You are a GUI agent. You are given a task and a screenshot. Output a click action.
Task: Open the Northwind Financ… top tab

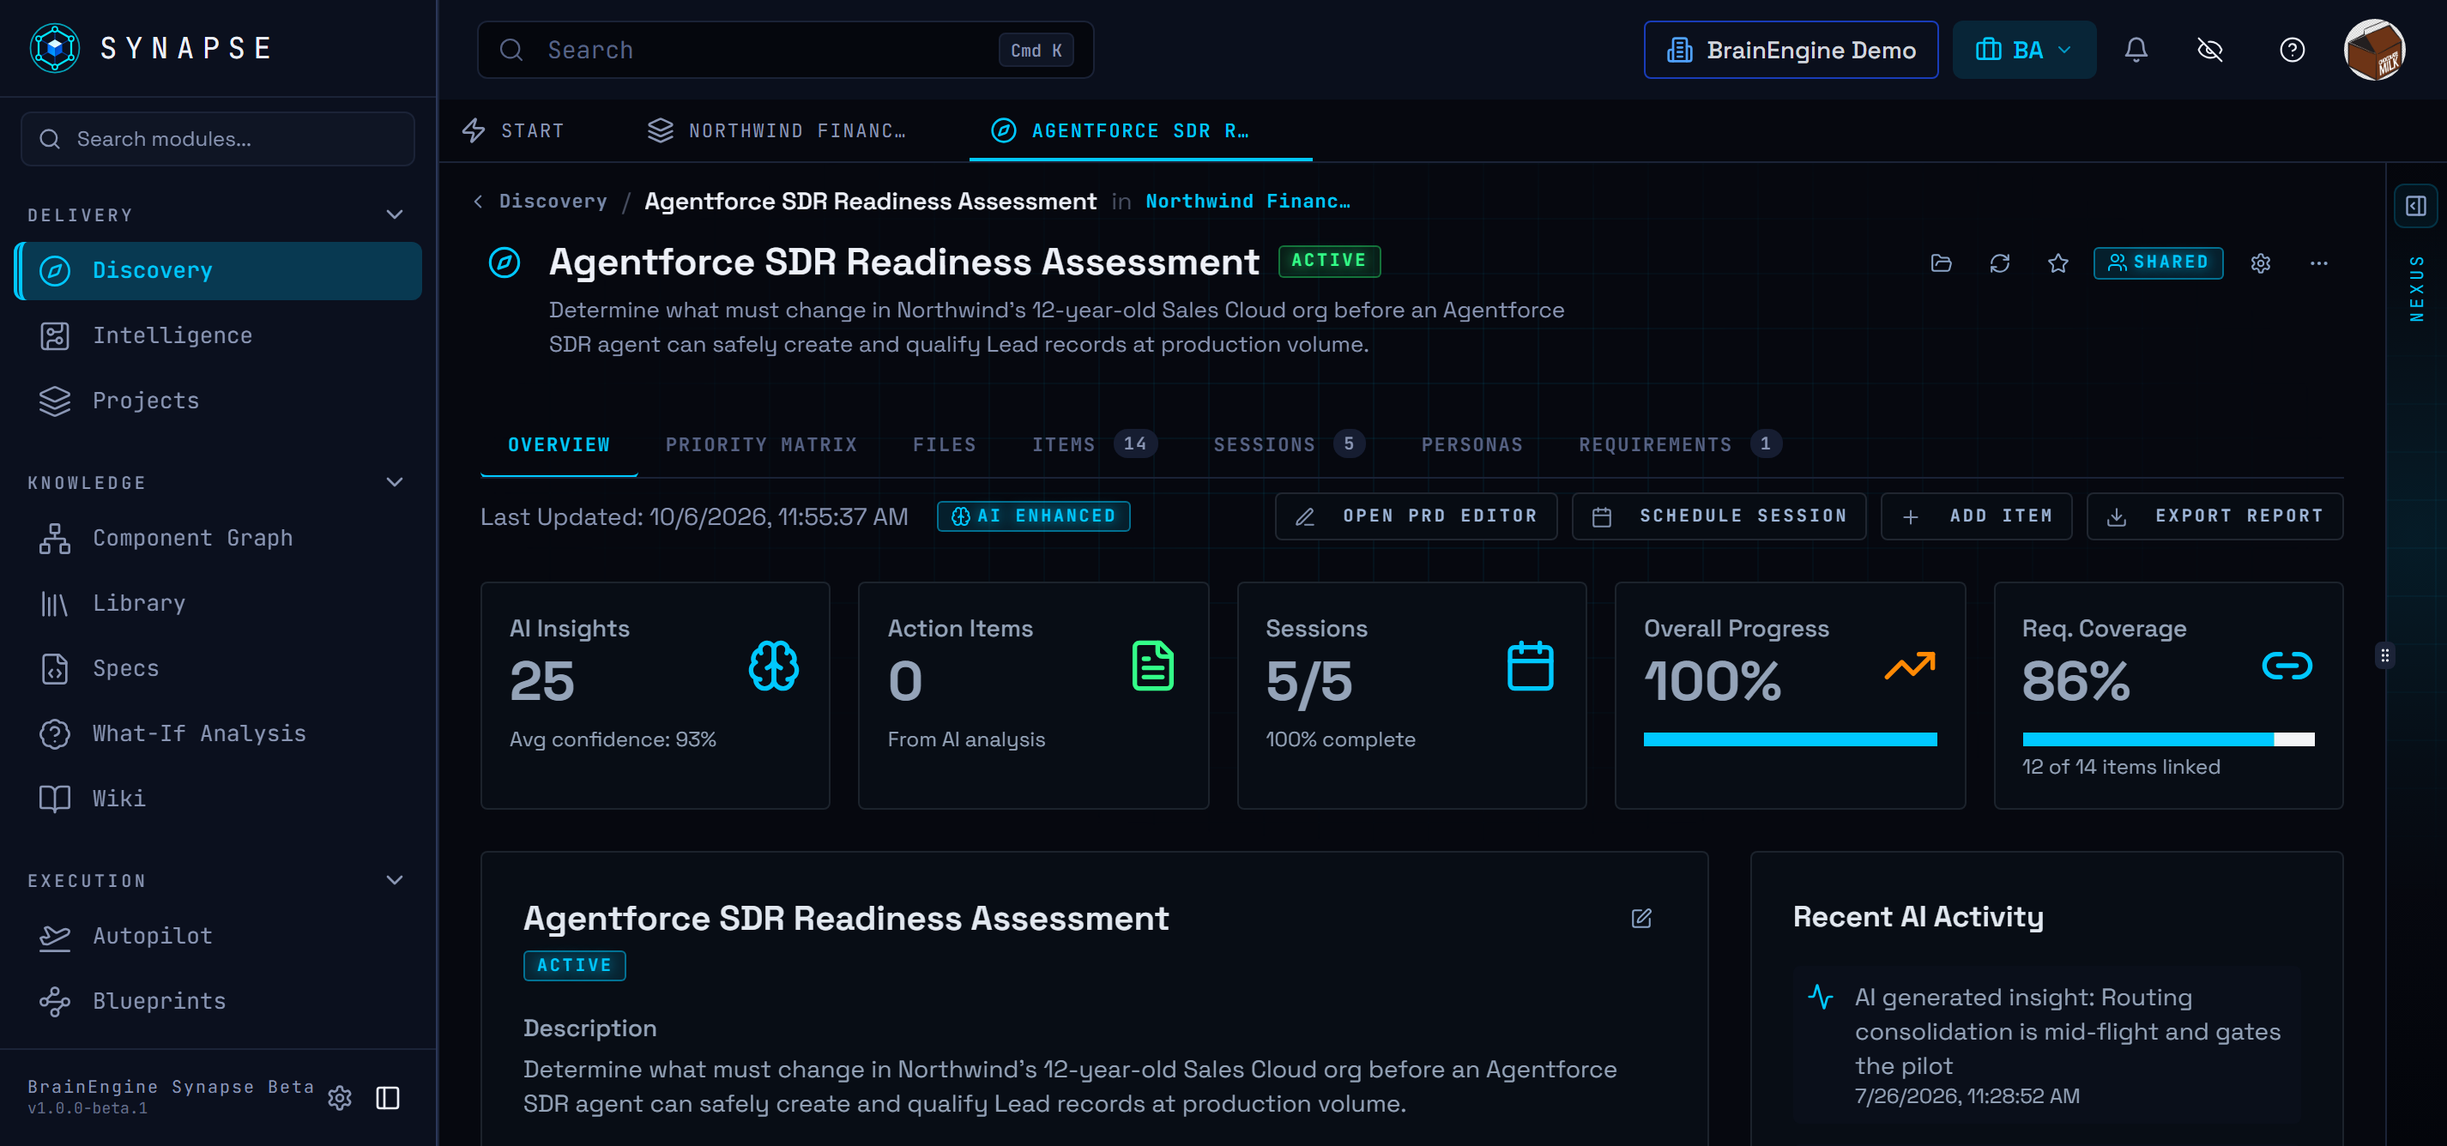pos(777,131)
